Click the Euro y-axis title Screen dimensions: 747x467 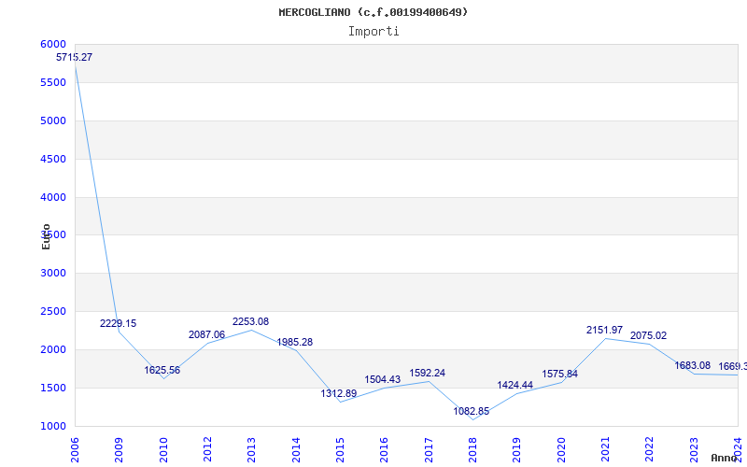46,237
